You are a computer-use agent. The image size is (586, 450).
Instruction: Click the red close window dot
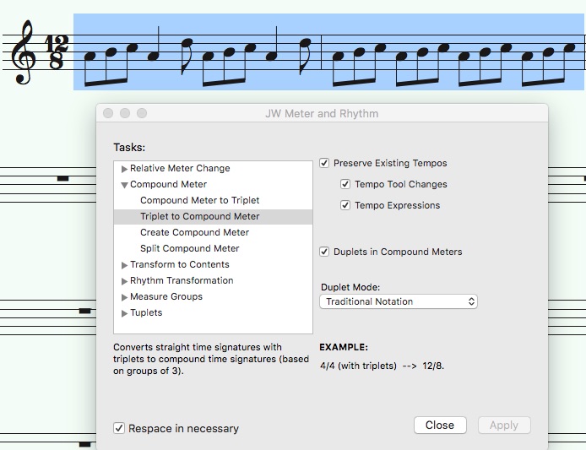[108, 113]
